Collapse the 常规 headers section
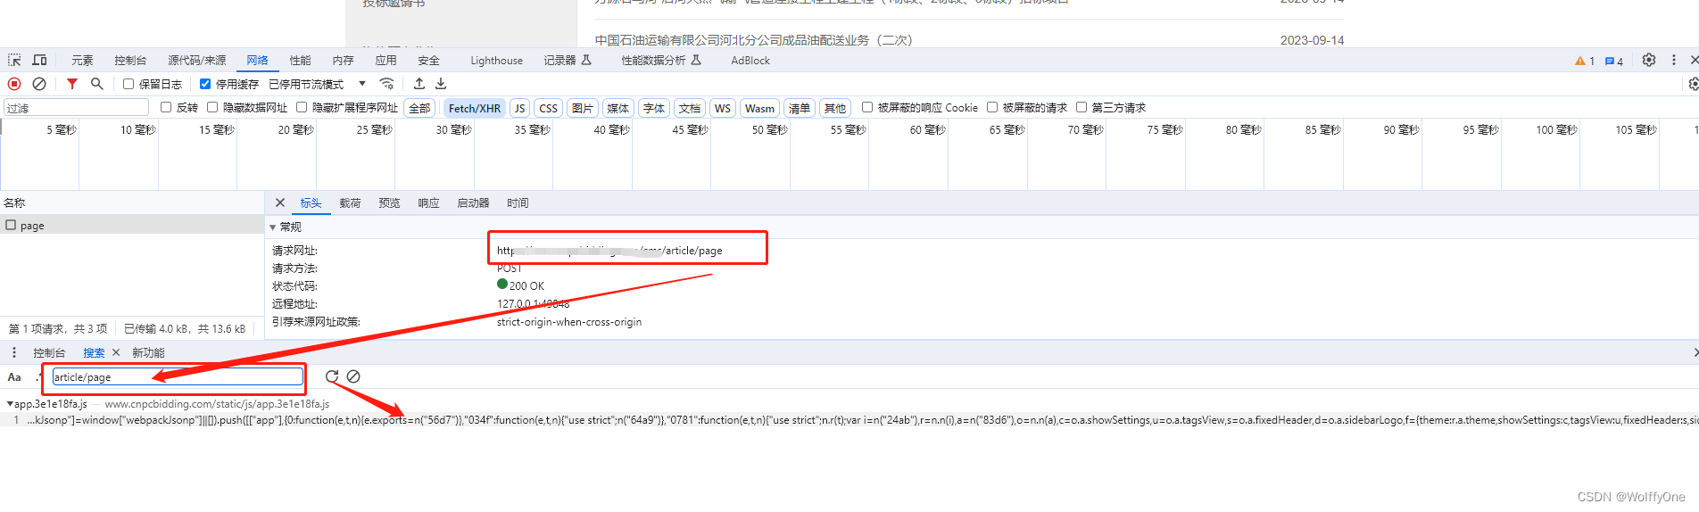Viewport: 1699px width, 512px height. click(273, 227)
